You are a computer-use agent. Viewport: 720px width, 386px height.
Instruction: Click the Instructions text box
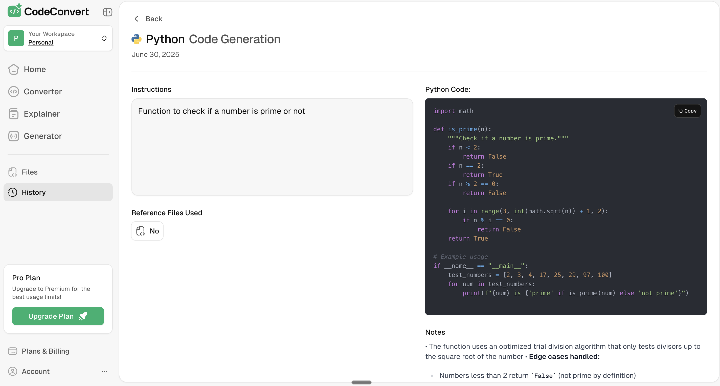point(272,147)
